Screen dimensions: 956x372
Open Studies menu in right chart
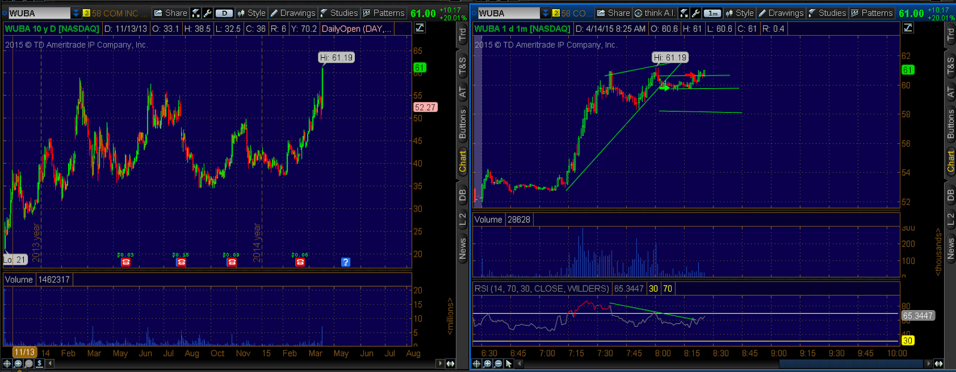[827, 13]
